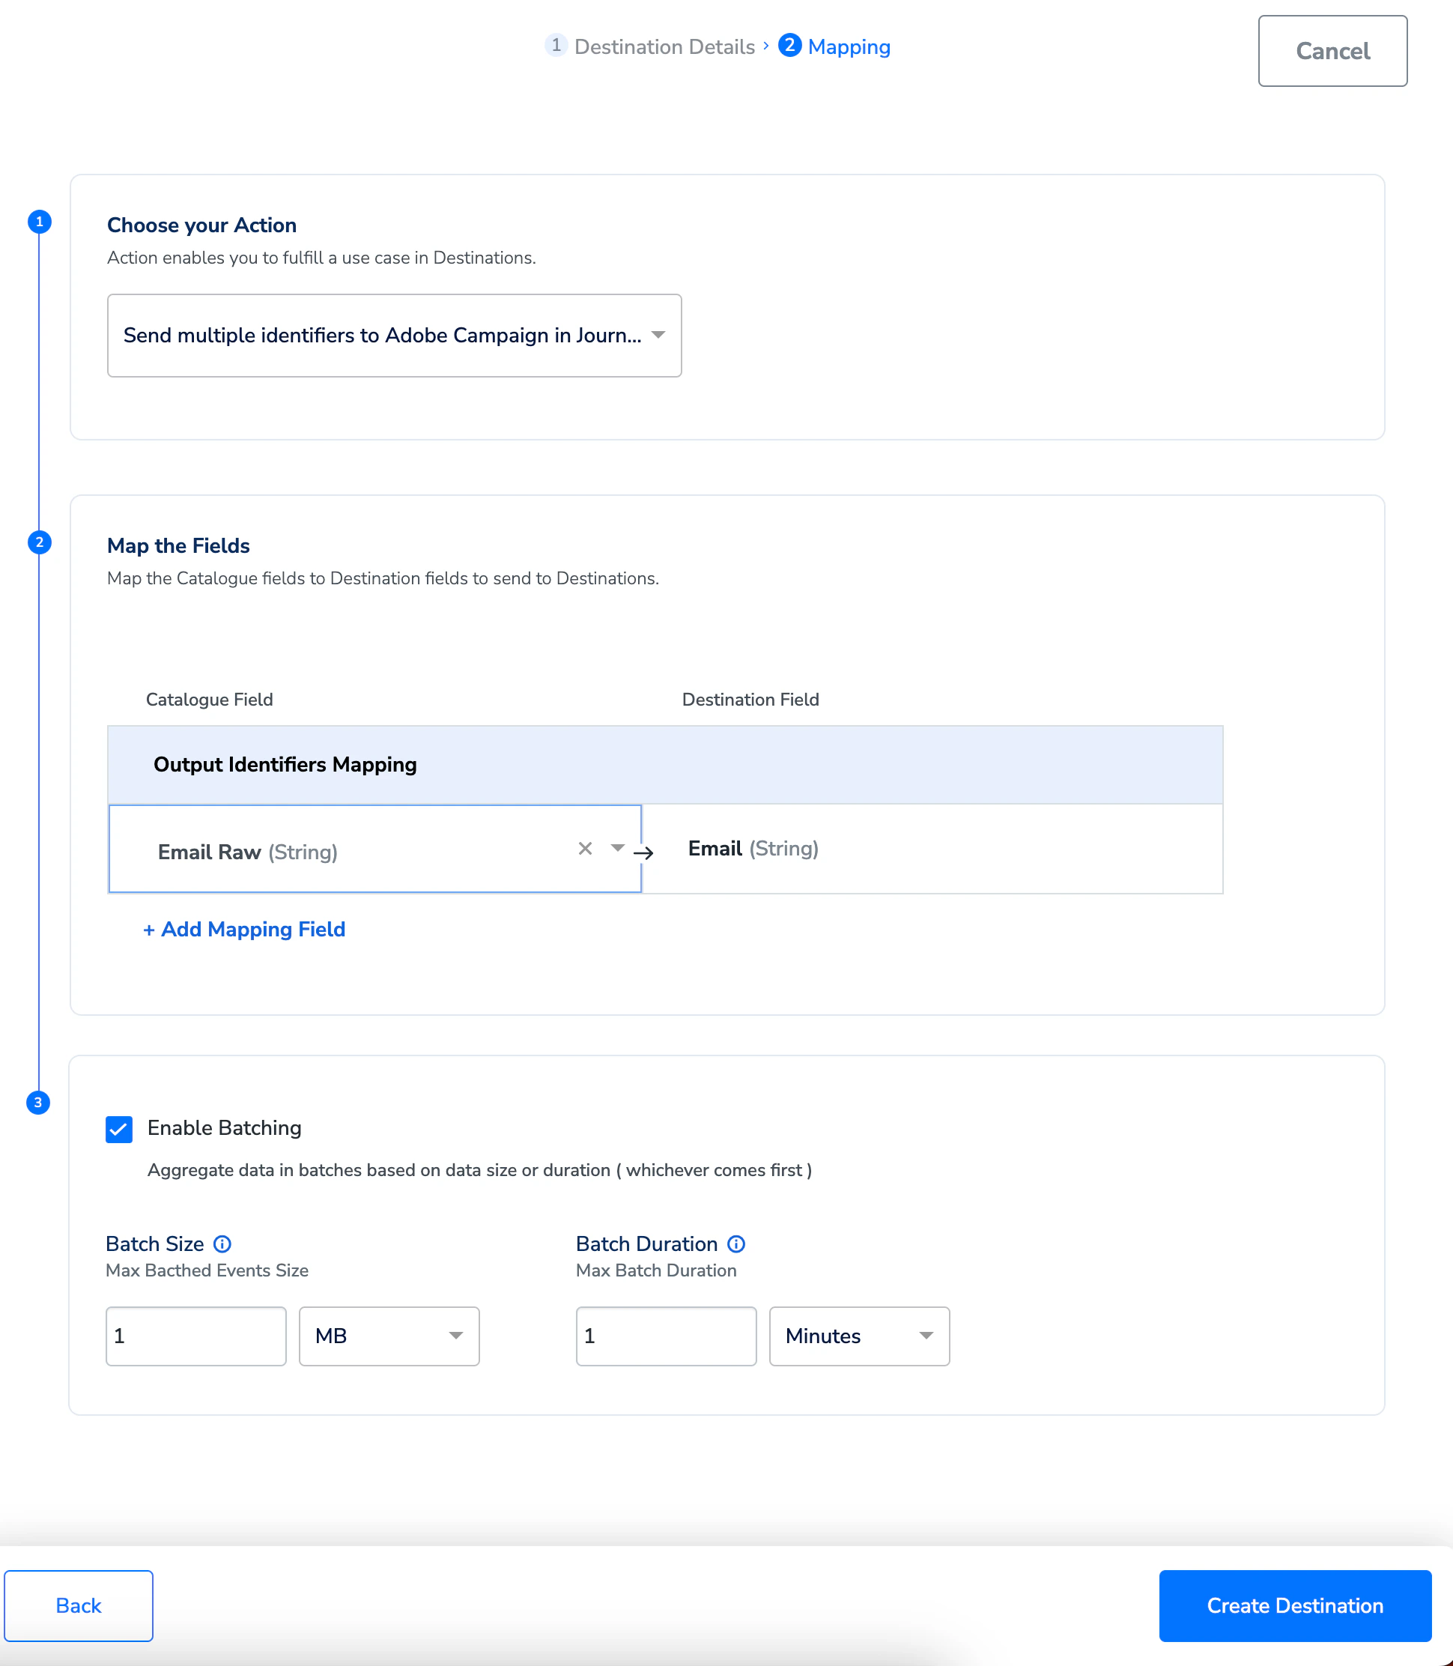Clear the Email Raw catalogue field selection
1453x1666 pixels.
[586, 849]
